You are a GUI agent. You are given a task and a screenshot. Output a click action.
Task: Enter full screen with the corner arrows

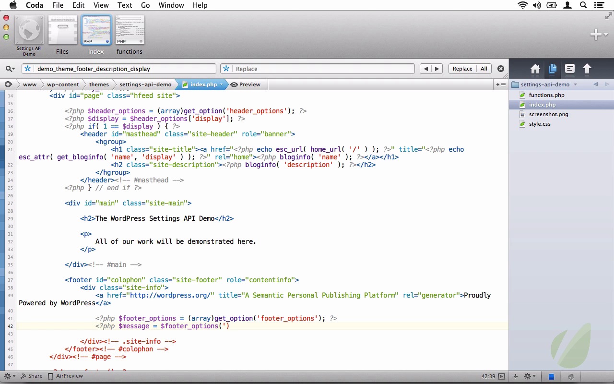(x=609, y=16)
